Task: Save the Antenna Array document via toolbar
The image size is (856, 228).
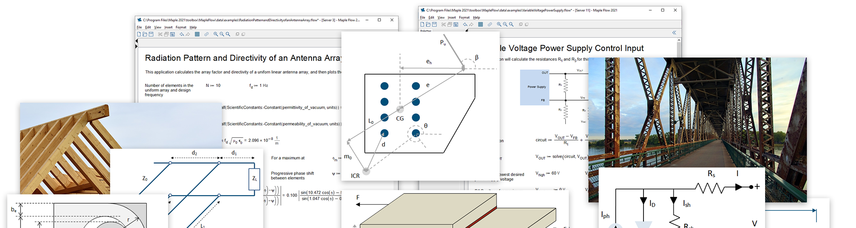Action: tap(151, 34)
